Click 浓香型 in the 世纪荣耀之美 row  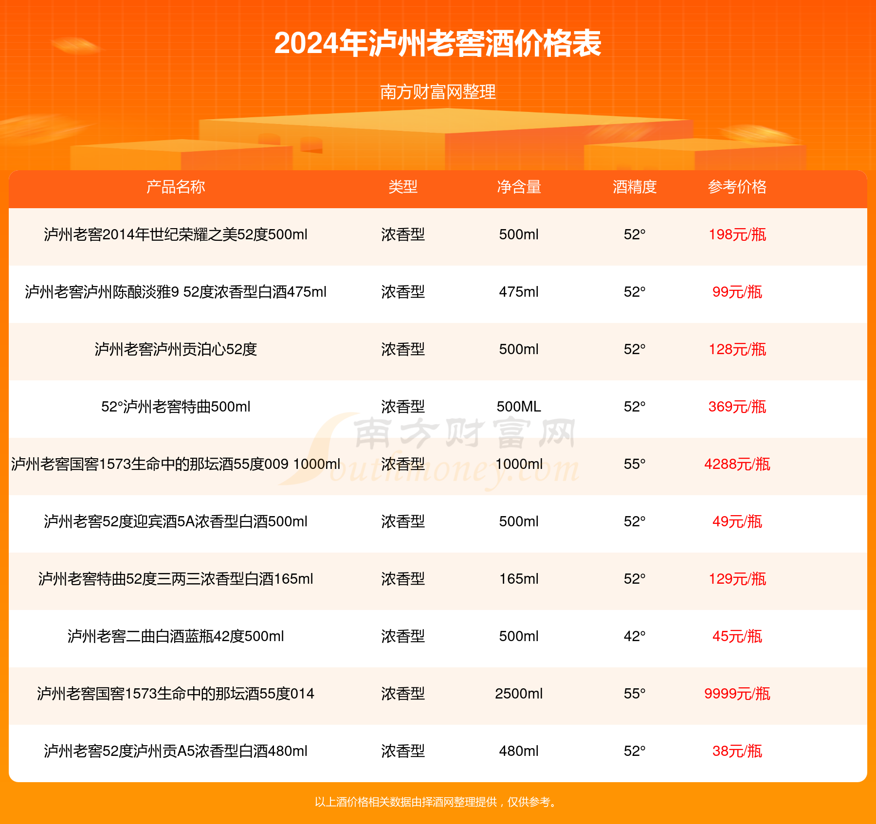[x=403, y=234]
